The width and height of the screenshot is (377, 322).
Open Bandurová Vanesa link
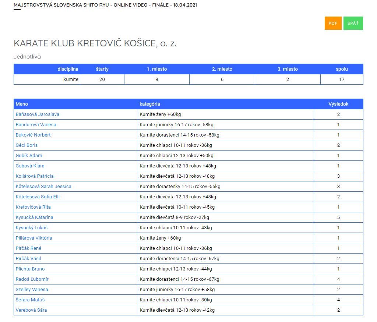coord(36,125)
